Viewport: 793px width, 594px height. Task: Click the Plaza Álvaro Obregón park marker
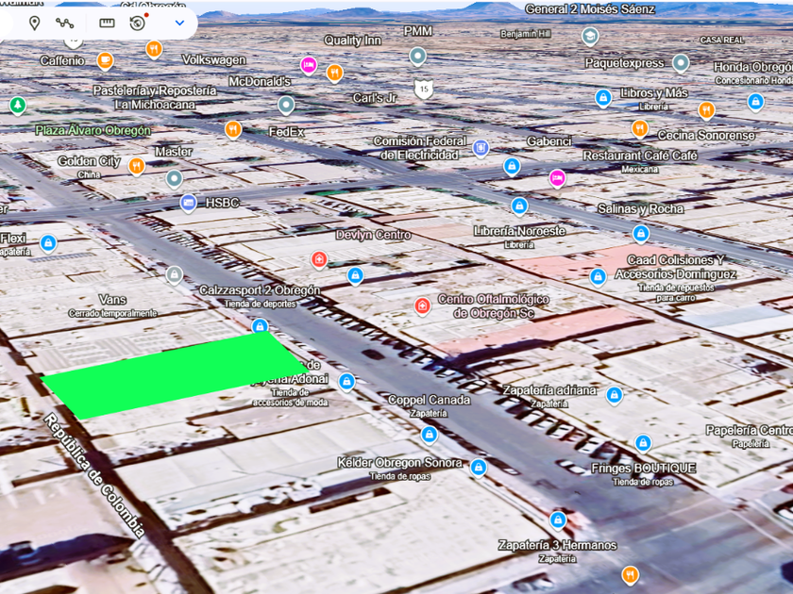pos(17,105)
